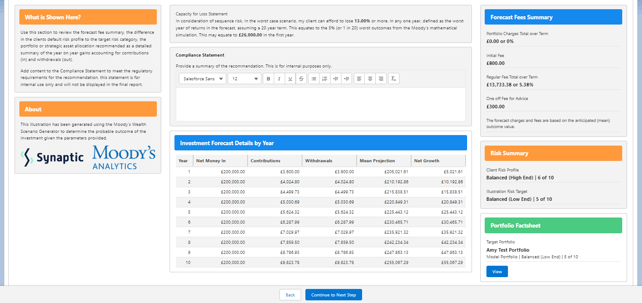Select the £205,021.61 mean projection cell
Image resolution: width=642 pixels, height=303 pixels.
tap(384, 171)
